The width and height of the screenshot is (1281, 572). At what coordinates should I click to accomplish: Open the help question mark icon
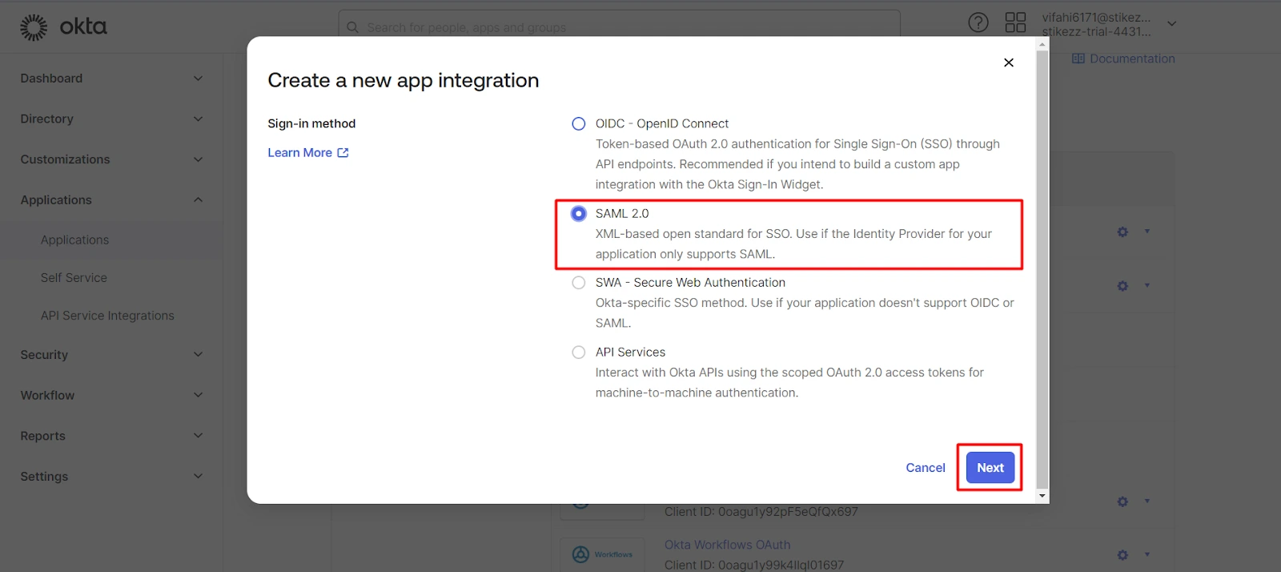click(x=978, y=22)
